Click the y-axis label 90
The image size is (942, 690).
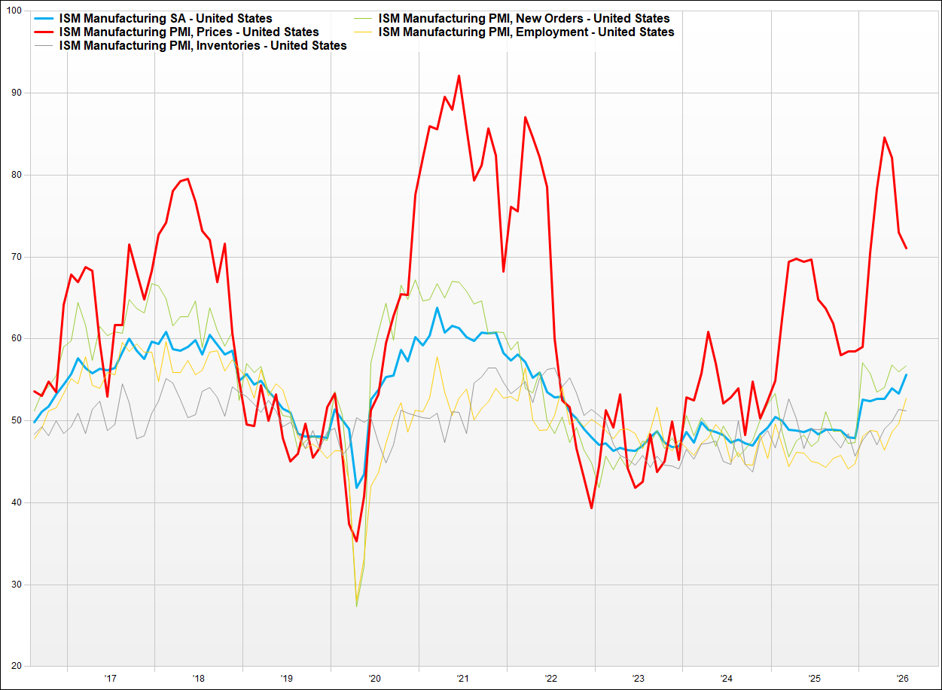pos(16,93)
